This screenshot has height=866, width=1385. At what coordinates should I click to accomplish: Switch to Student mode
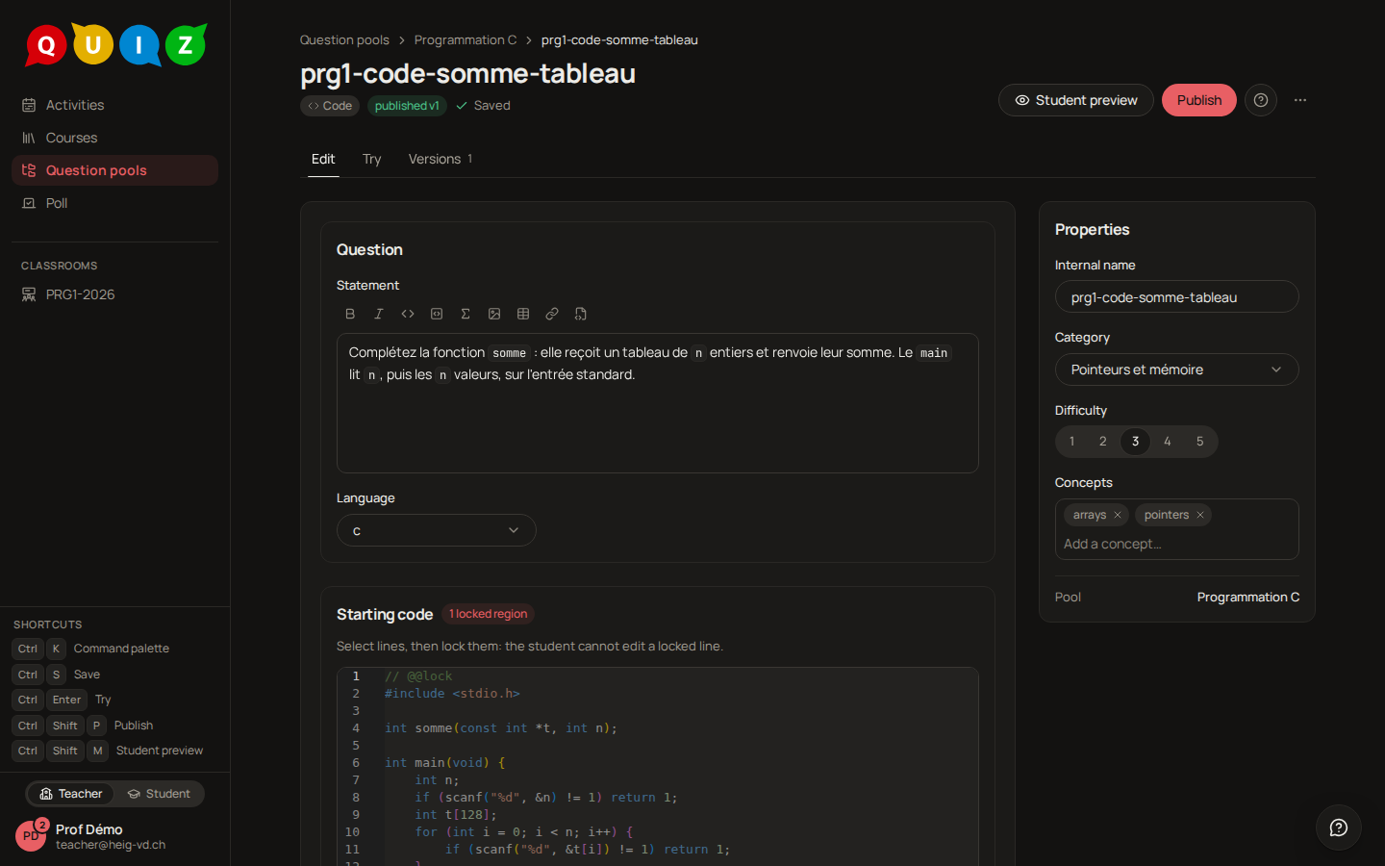159,794
